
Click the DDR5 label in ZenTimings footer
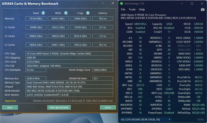pos(201,120)
